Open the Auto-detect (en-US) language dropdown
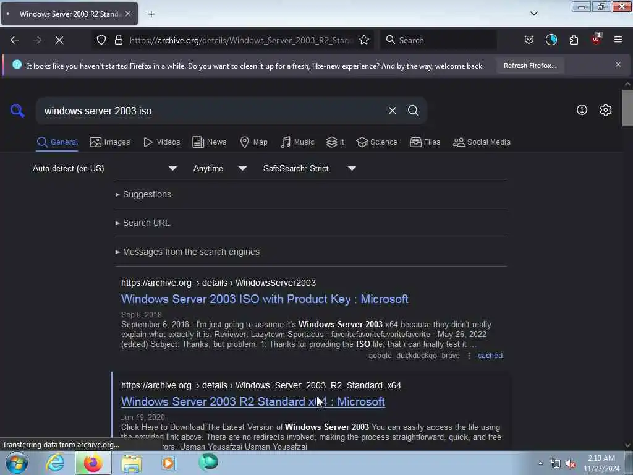This screenshot has width=633, height=475. click(104, 168)
